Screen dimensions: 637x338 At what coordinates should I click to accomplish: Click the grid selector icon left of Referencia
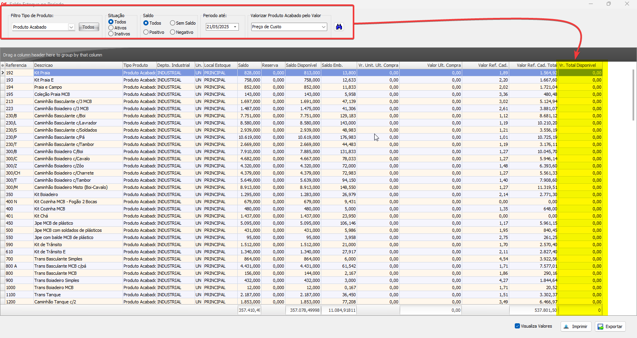(3, 65)
